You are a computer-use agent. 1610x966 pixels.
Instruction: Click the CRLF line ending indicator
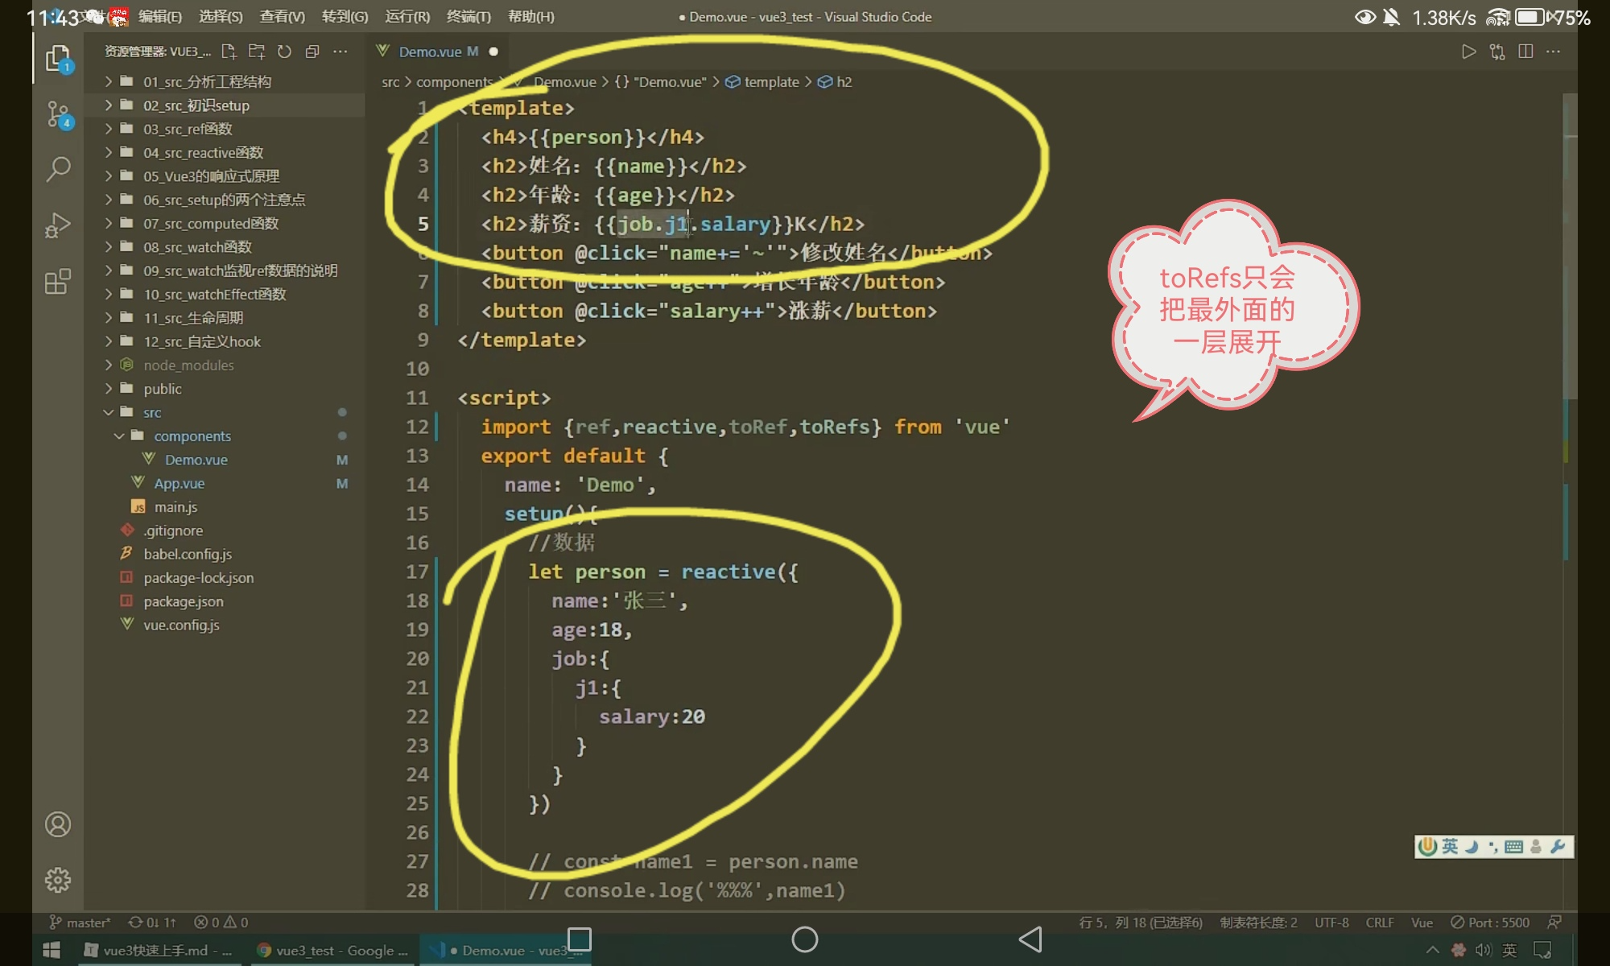[1380, 923]
